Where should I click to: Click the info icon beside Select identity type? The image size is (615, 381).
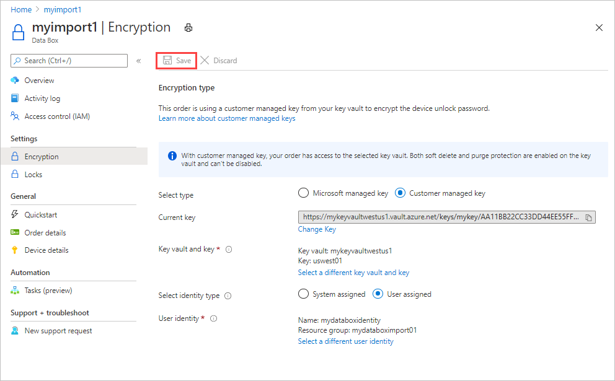click(228, 296)
